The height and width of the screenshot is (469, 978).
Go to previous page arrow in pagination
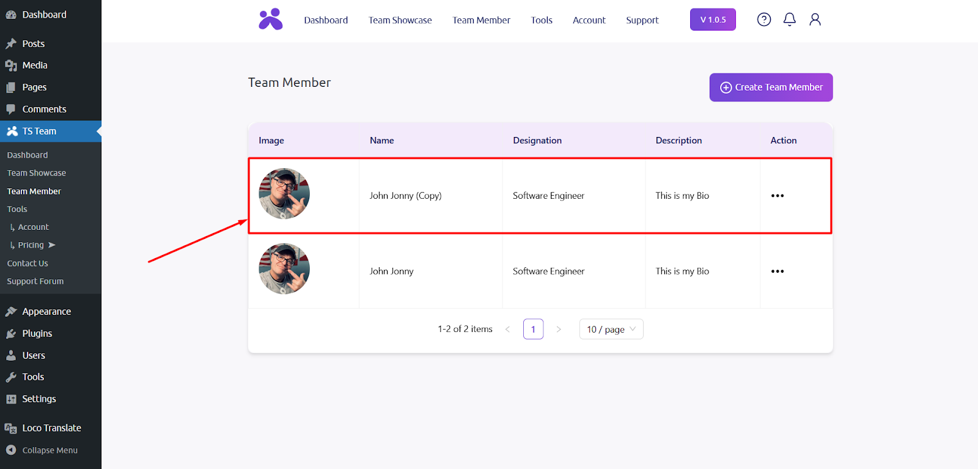507,329
